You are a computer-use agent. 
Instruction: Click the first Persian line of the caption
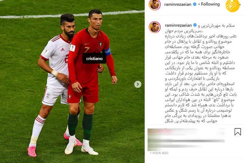pos(216,25)
